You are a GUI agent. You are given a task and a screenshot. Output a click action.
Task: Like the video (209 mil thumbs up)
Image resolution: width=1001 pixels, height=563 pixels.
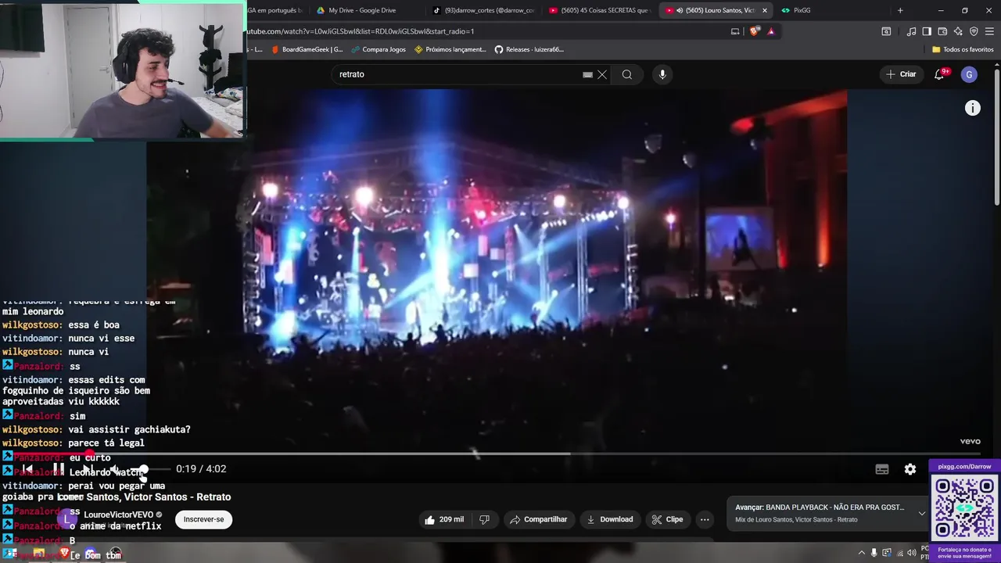tap(444, 519)
